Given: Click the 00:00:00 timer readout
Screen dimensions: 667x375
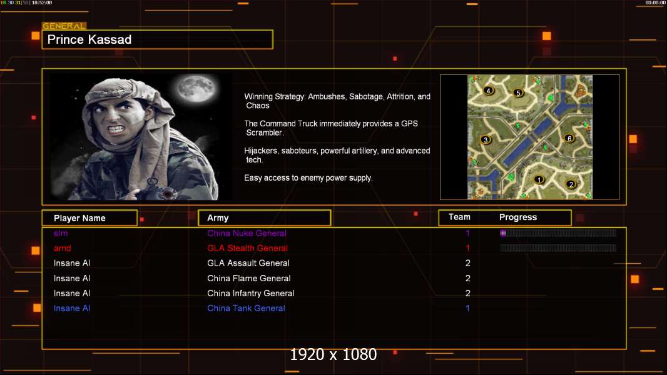Looking at the screenshot, I should click(x=655, y=2).
